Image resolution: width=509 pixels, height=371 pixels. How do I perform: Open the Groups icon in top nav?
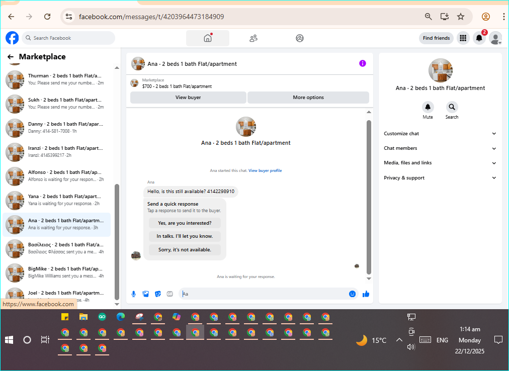[300, 38]
